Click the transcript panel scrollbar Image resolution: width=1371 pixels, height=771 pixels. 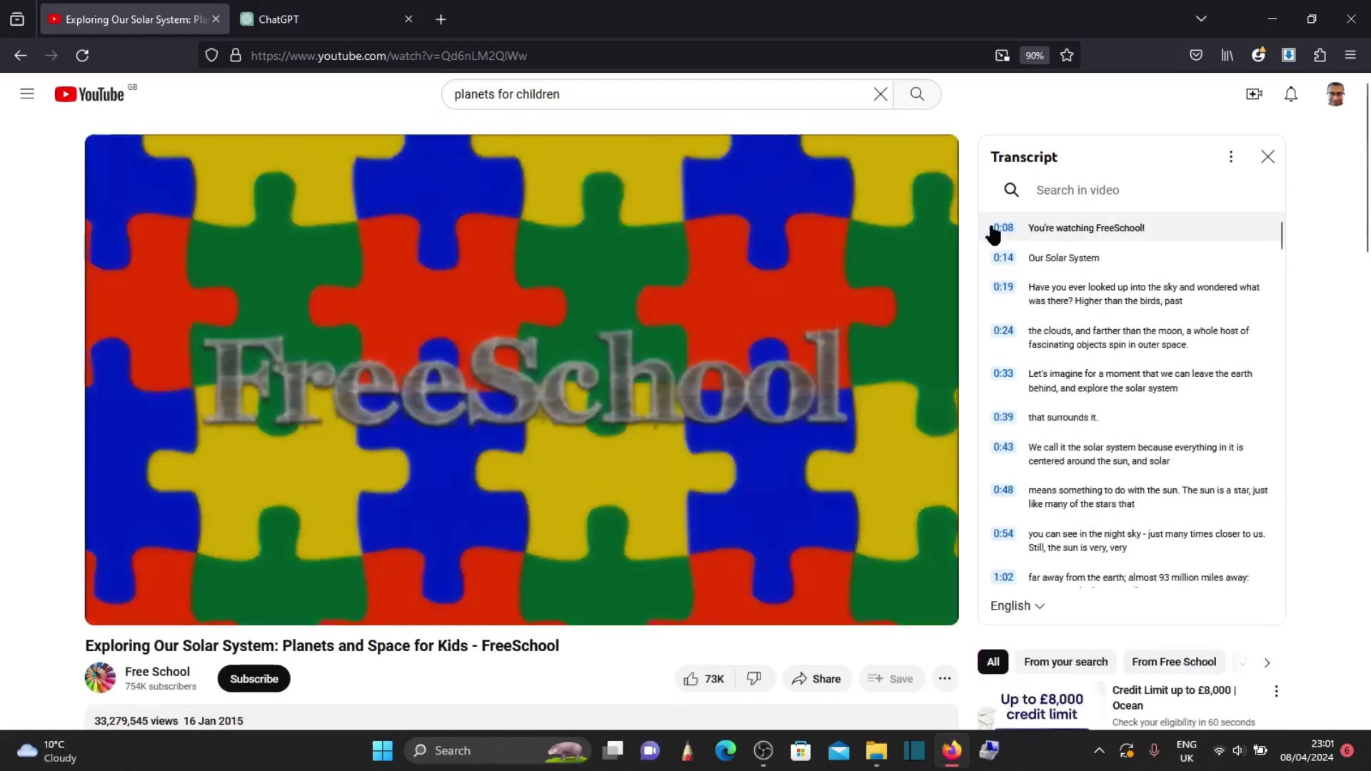1282,236
